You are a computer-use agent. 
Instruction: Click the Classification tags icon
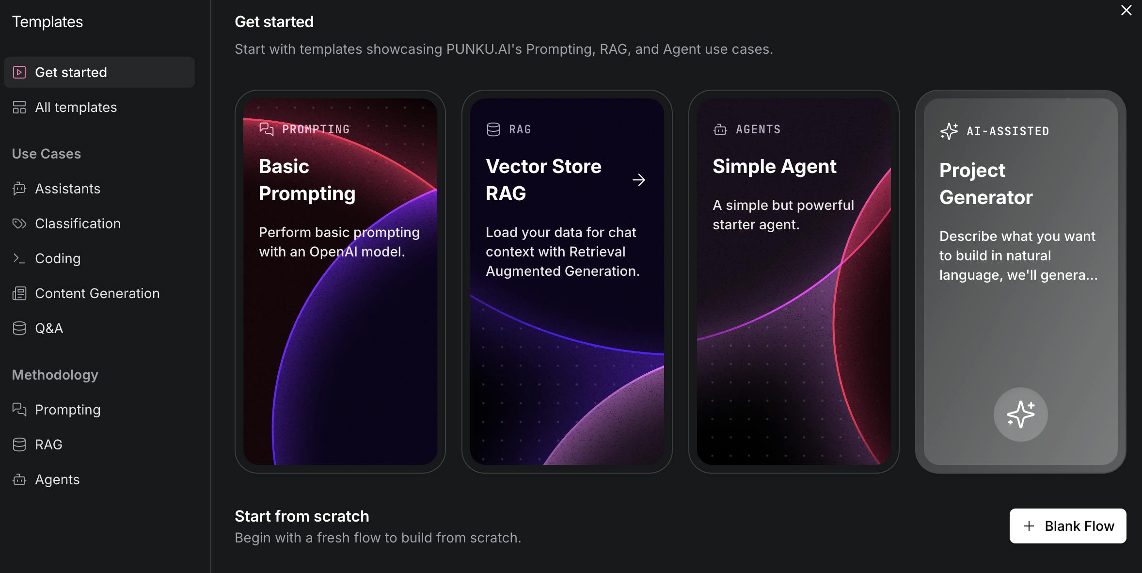(19, 223)
